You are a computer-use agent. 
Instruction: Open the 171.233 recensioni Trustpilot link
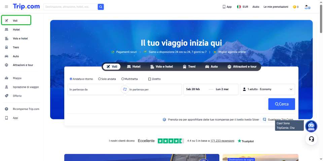(222, 141)
